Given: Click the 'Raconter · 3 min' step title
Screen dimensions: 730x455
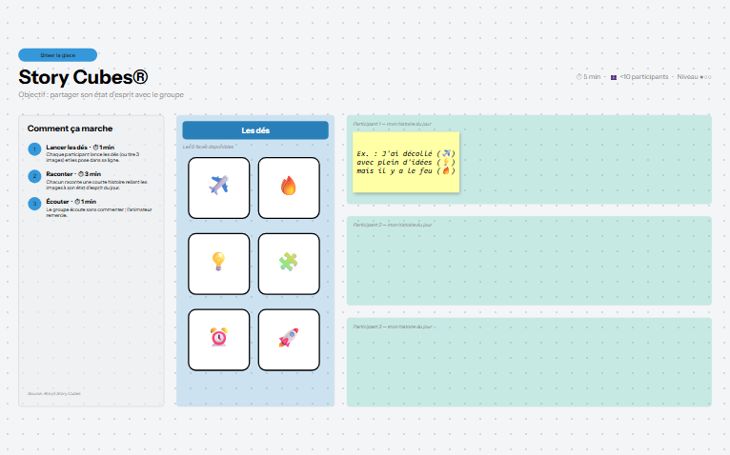Looking at the screenshot, I should coord(73,174).
